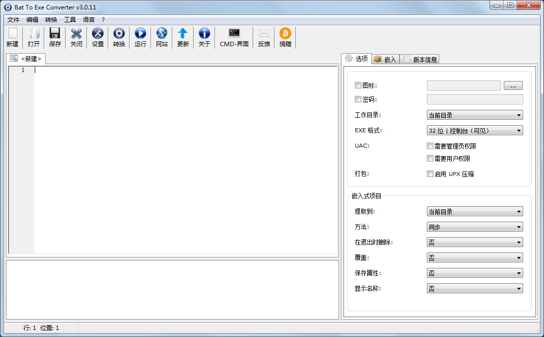Open the 语言 (Language) menu
The width and height of the screenshot is (544, 337).
88,20
